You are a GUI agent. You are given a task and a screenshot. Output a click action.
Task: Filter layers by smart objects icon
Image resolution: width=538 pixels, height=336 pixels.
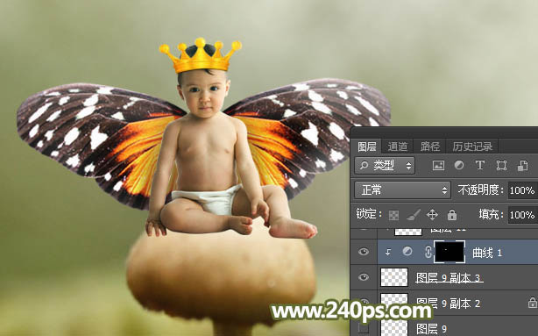(522, 166)
